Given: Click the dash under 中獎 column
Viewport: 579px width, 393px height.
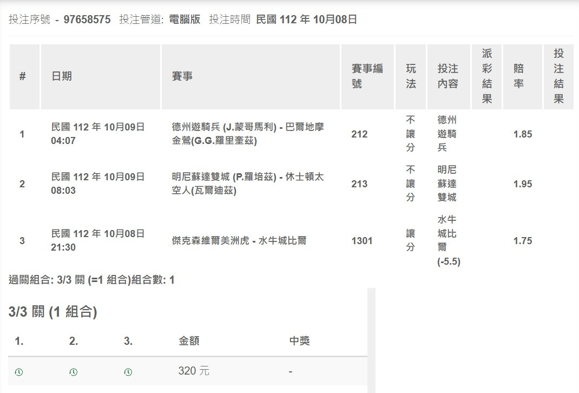Looking at the screenshot, I should coord(291,371).
